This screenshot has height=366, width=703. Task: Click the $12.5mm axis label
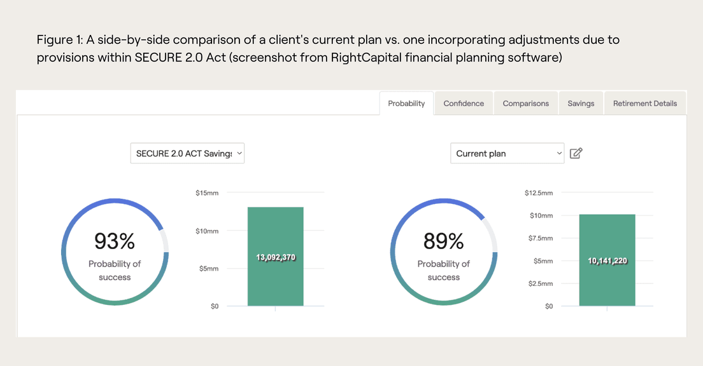tap(539, 193)
